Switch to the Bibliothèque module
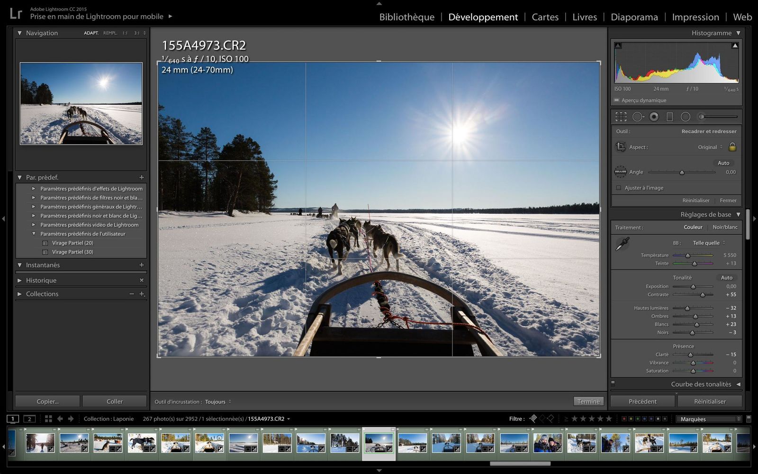Screen dimensions: 758x474 coord(406,17)
